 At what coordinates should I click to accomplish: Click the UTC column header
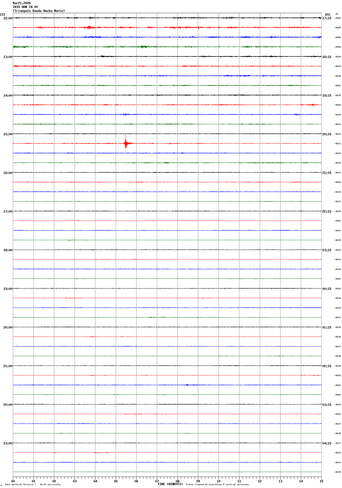click(x=328, y=15)
